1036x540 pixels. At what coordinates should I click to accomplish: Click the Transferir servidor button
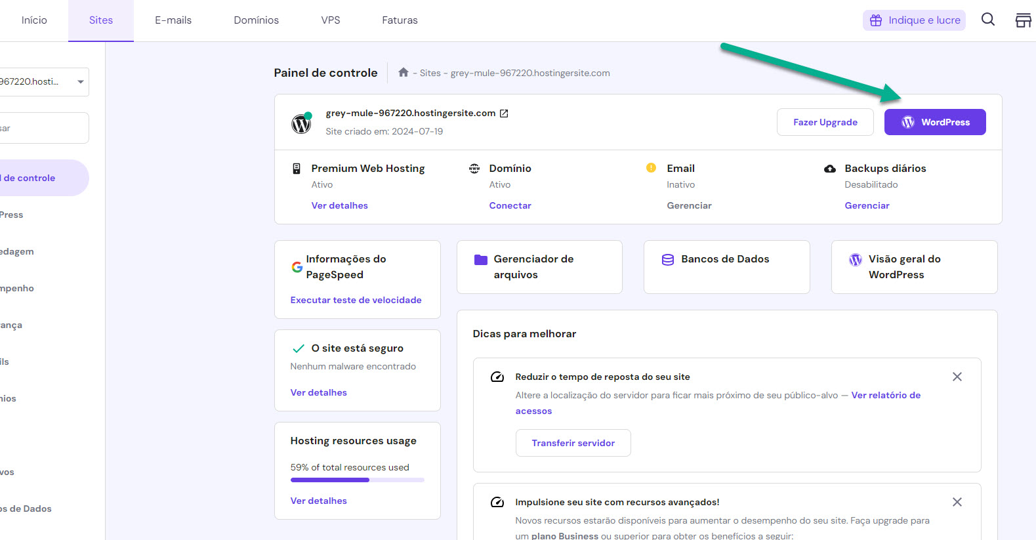point(573,443)
